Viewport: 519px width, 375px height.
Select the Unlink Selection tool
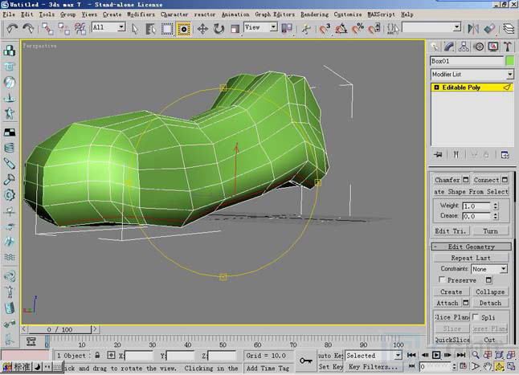[63, 29]
